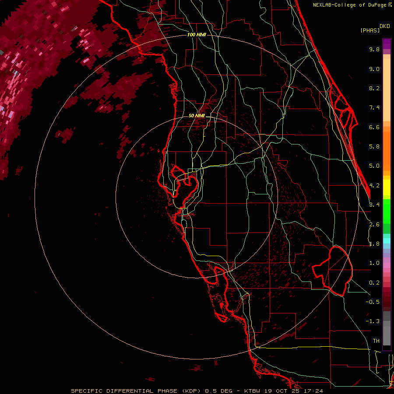Screen dimensions: 394x394
Task: Pick the pink segment of the color bar
Action: point(387,265)
